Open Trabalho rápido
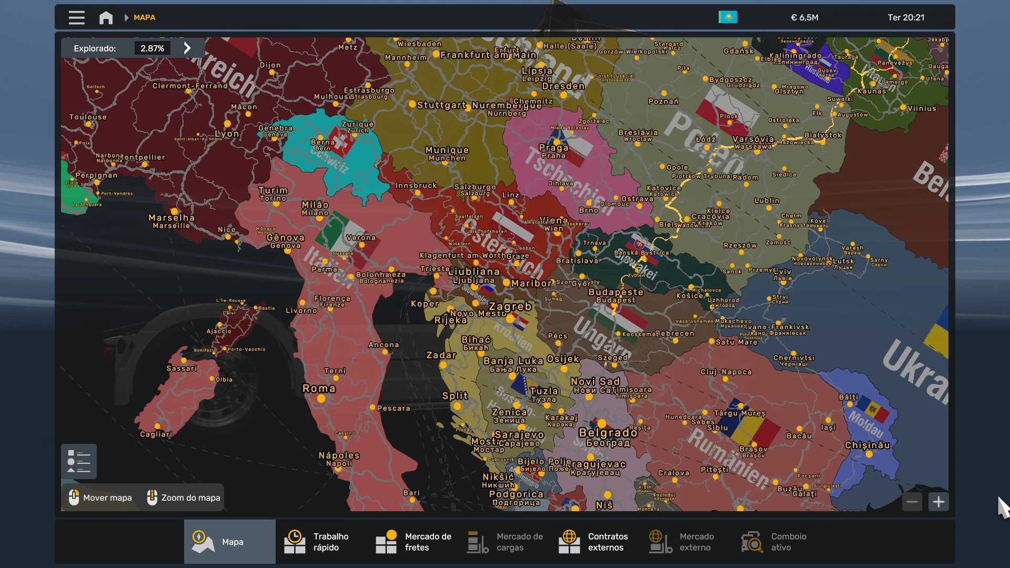Screen dimensions: 1010x568 coord(321,542)
